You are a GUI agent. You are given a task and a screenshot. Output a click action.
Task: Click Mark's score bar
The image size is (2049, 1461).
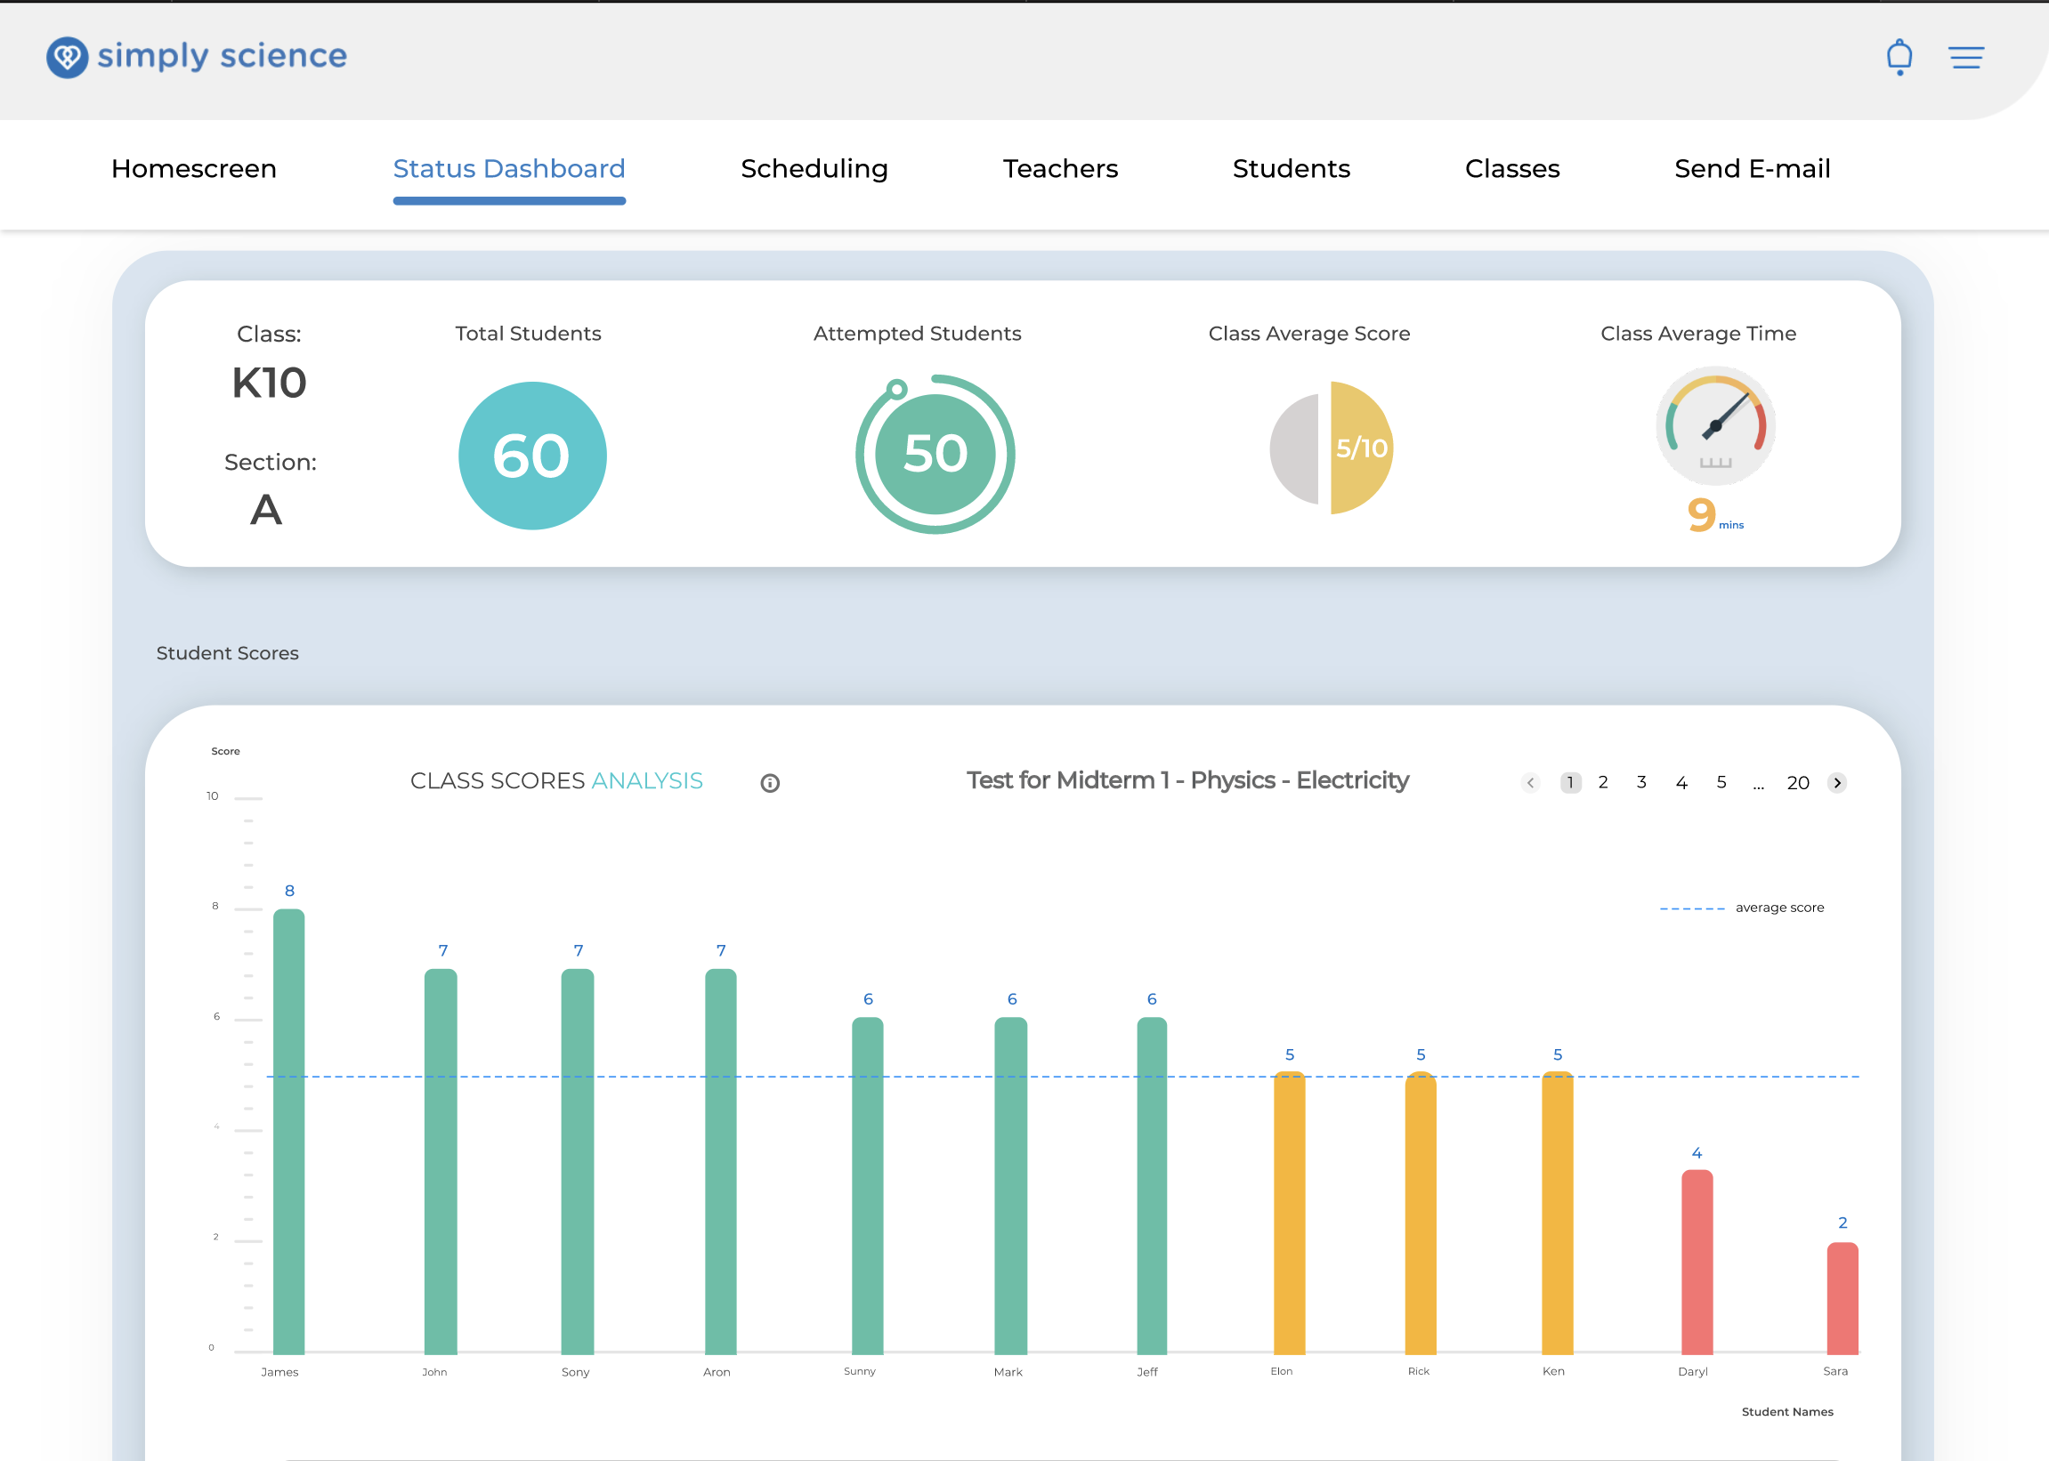pos(1010,1186)
